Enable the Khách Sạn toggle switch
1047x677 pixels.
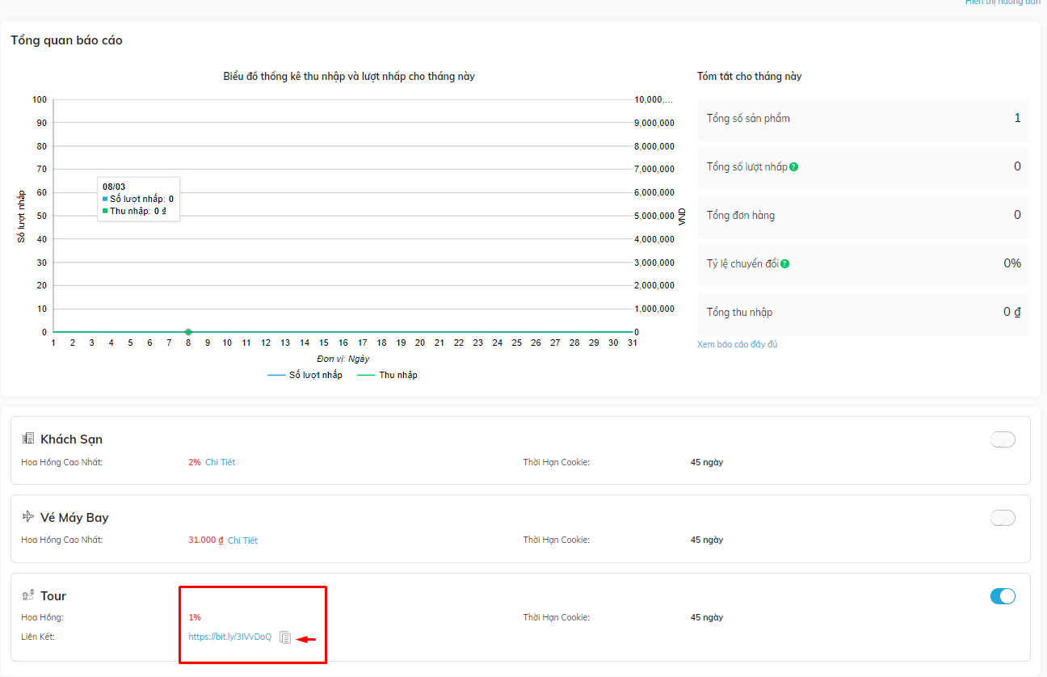coord(1003,439)
